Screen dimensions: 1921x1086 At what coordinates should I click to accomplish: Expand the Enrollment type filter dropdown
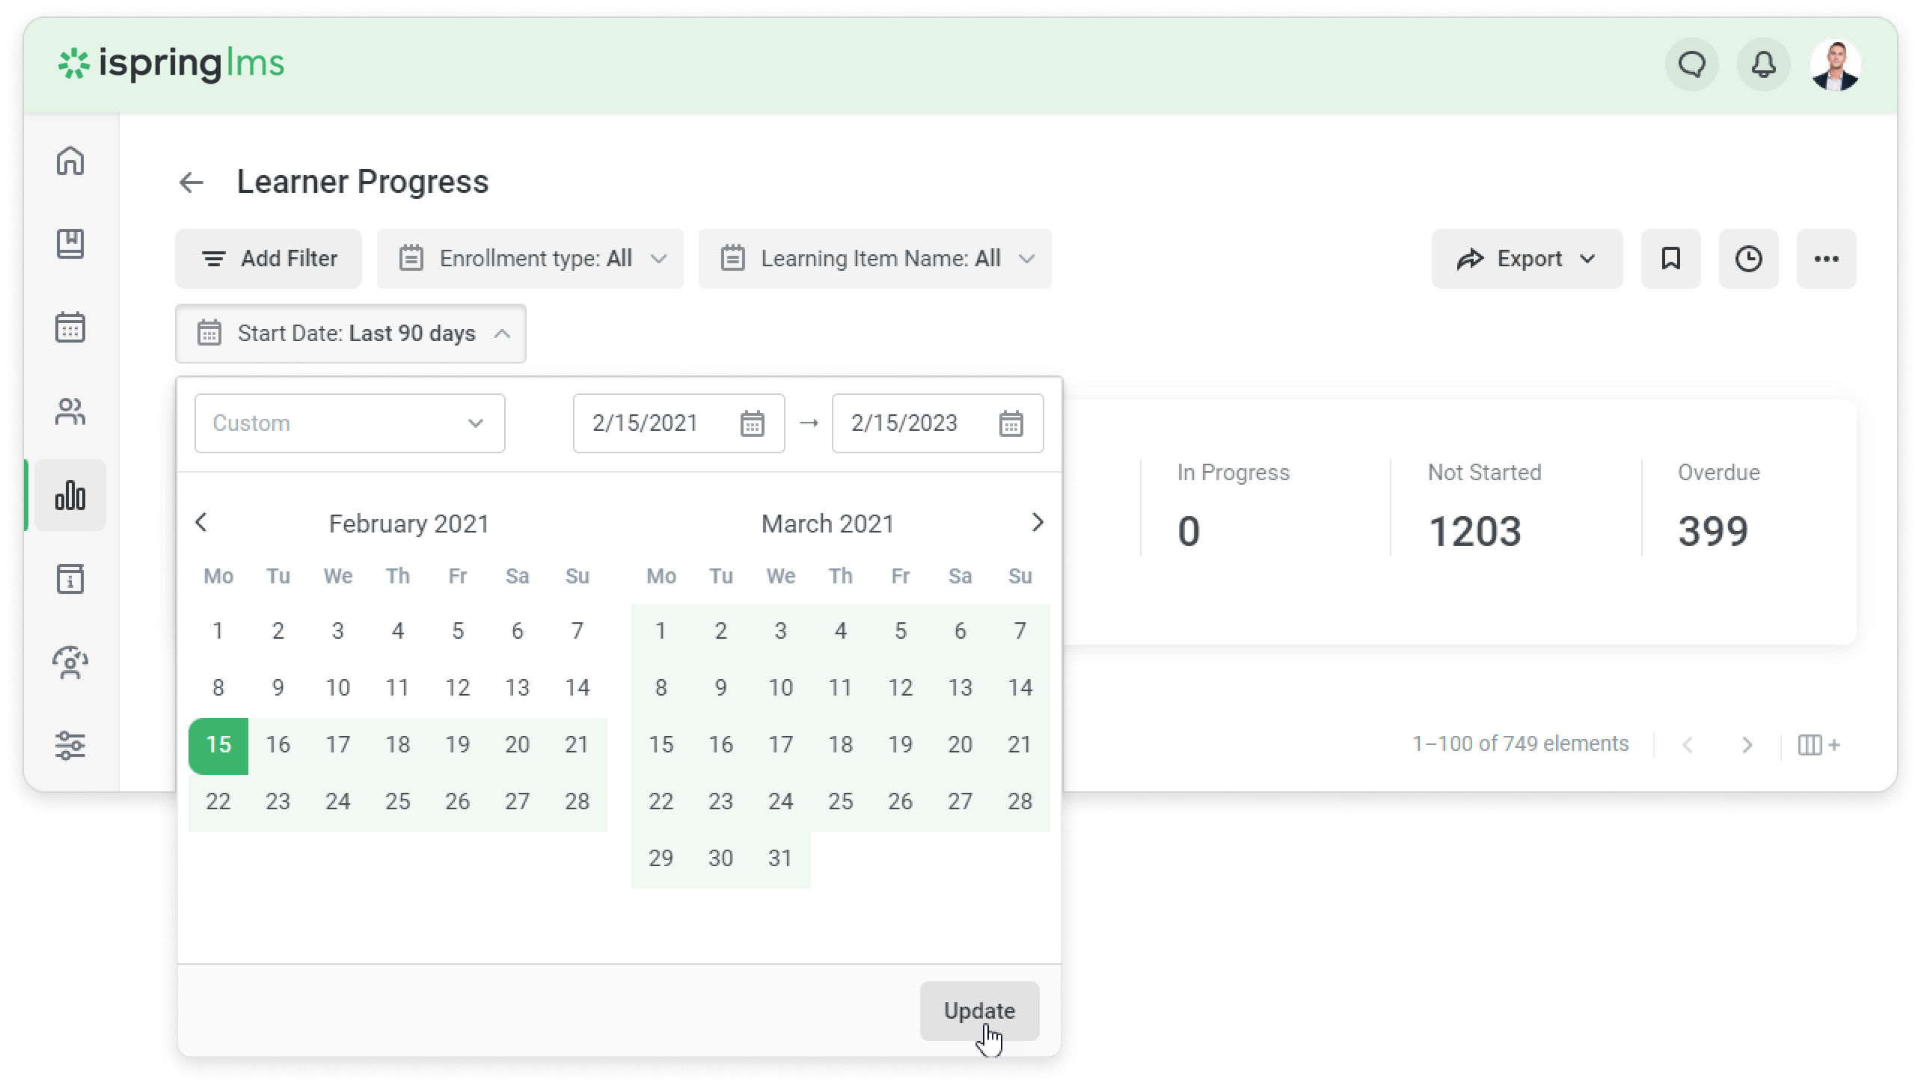[x=530, y=259]
